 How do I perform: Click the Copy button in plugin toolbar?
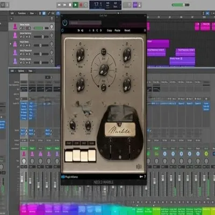[x=109, y=31]
